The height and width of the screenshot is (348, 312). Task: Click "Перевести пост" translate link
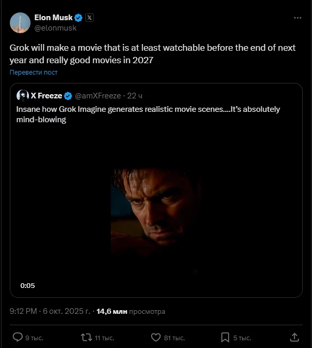[x=34, y=72]
